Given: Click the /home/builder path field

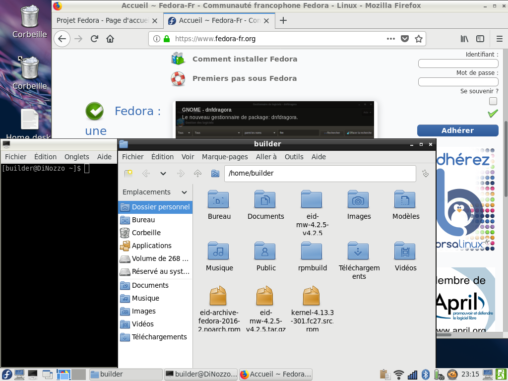Looking at the screenshot, I should 320,173.
